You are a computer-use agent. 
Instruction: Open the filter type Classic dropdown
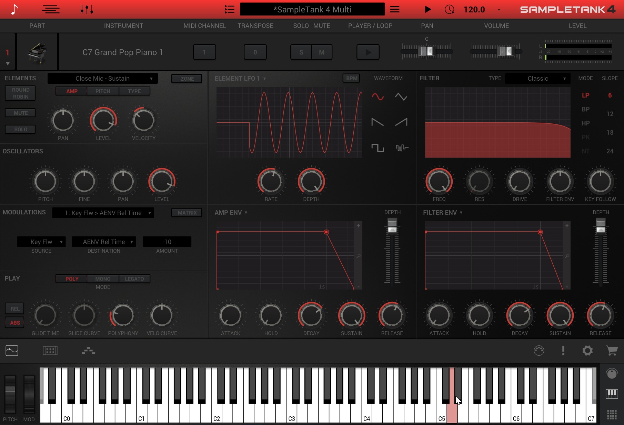tap(537, 79)
